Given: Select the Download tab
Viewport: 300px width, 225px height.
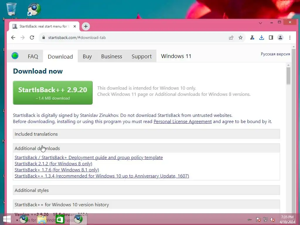Looking at the screenshot, I should 60,57.
